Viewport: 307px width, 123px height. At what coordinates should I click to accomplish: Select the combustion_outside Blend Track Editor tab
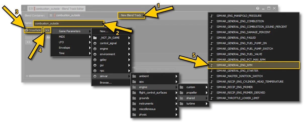point(56,8)
